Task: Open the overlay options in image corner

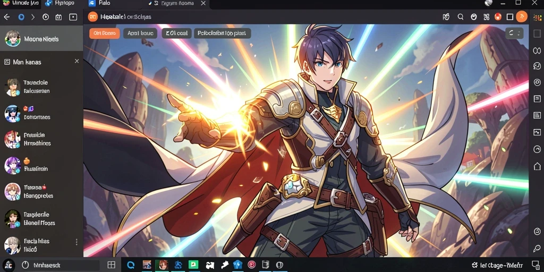Action: point(514,33)
